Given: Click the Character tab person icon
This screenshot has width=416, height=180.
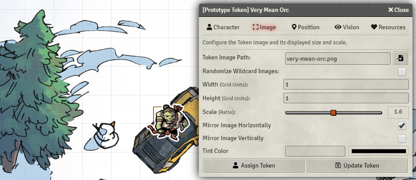Looking at the screenshot, I should coord(209,27).
